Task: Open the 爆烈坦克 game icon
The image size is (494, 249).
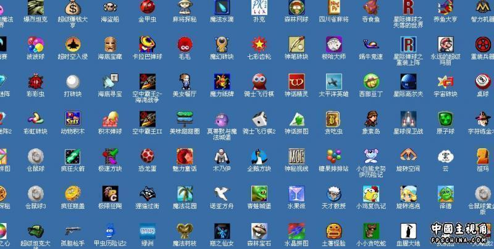Action: pyautogui.click(x=36, y=7)
